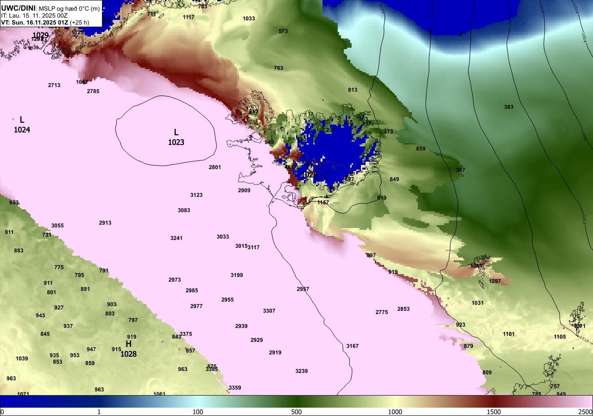This screenshot has width=593, height=416.
Task: Click the 3239 height value
Action: (302, 371)
